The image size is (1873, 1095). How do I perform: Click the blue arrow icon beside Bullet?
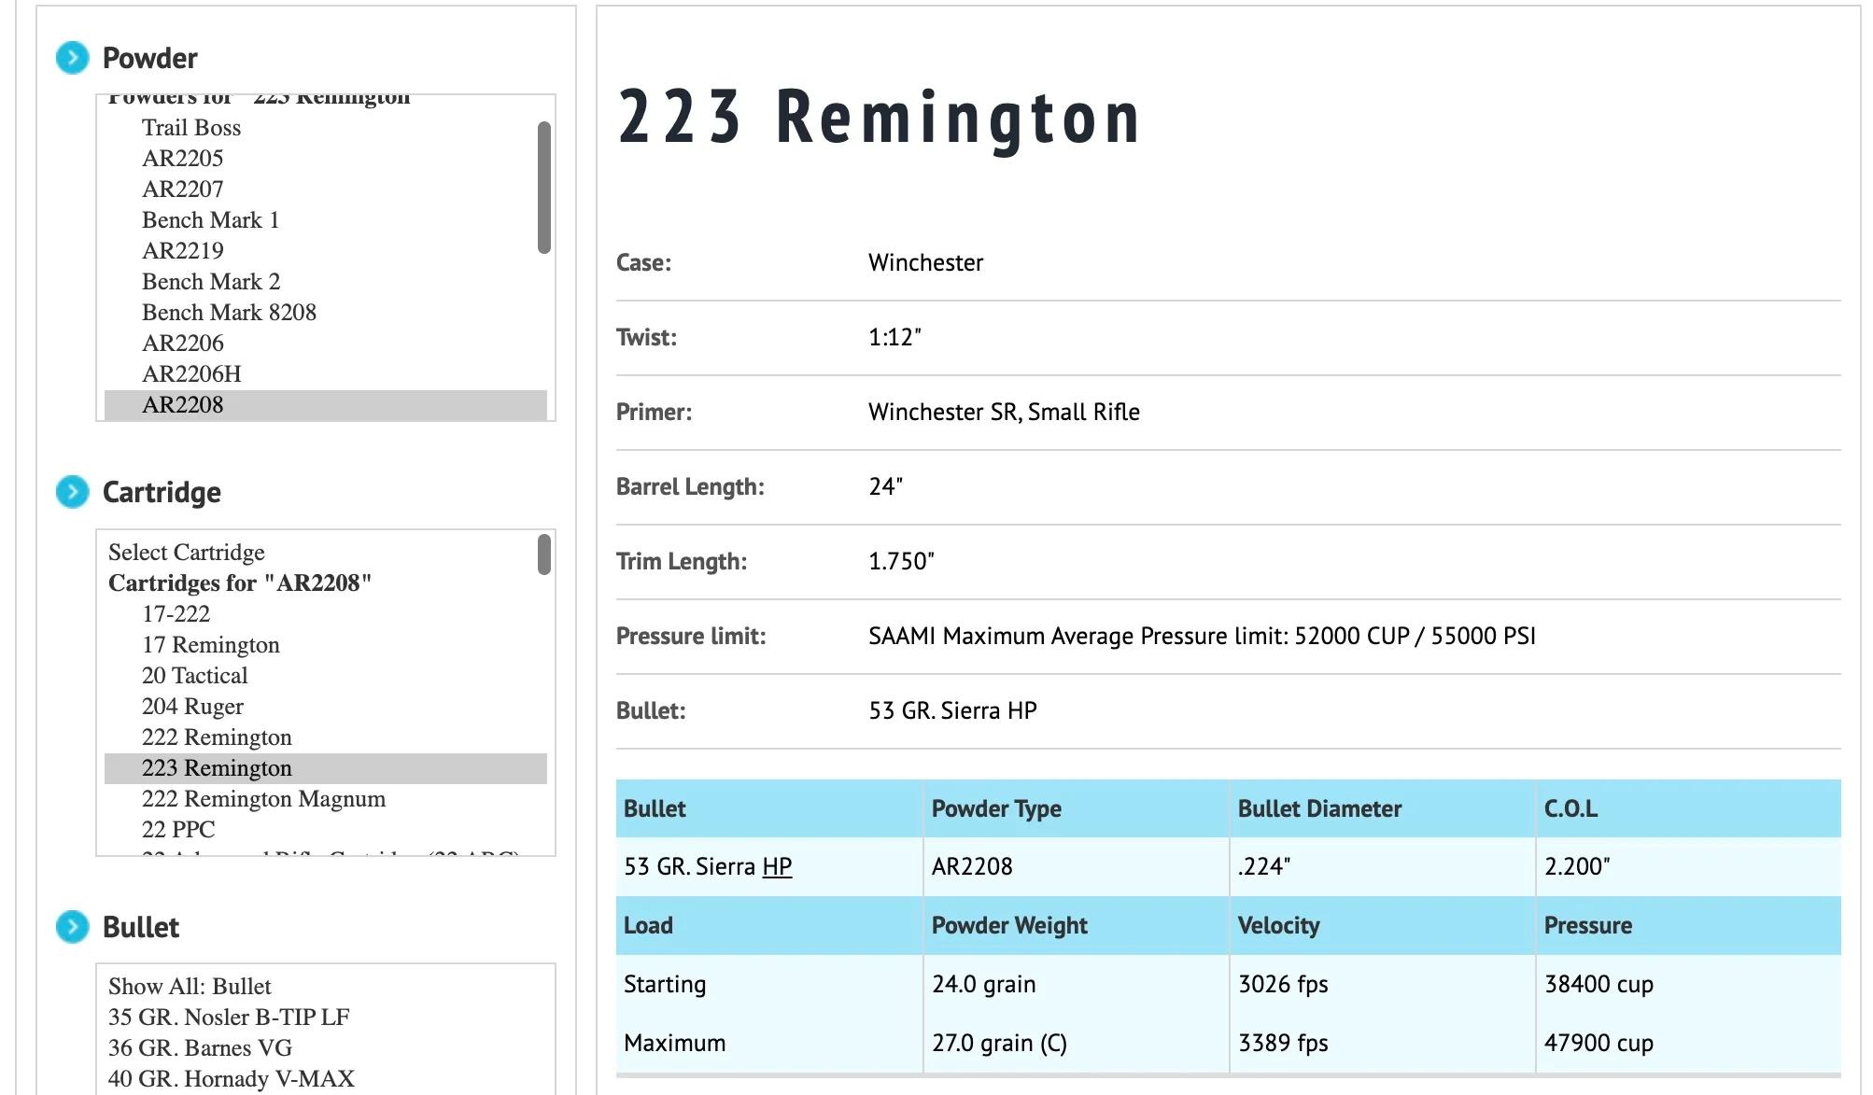coord(72,927)
